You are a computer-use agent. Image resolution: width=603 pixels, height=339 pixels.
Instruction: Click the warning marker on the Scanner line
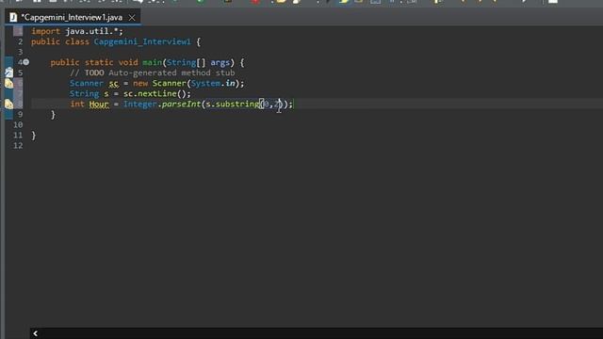tap(8, 83)
